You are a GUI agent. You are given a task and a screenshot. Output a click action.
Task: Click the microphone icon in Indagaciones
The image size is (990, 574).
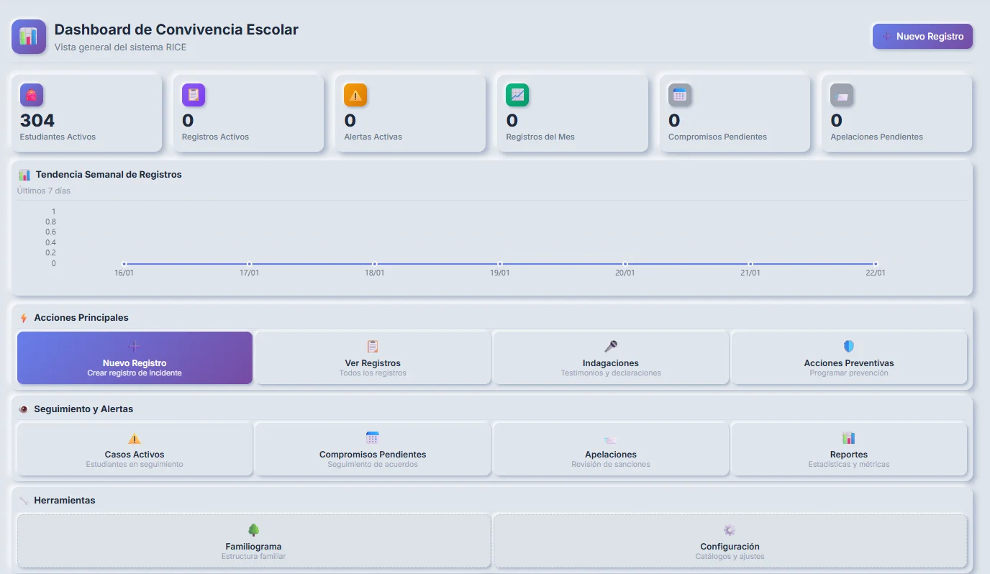coord(611,347)
